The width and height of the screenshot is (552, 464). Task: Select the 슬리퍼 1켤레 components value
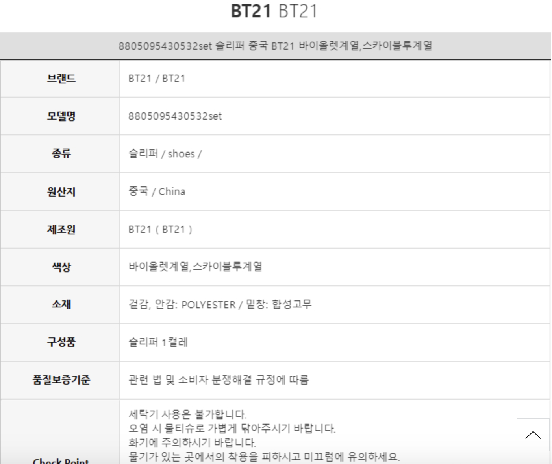158,342
